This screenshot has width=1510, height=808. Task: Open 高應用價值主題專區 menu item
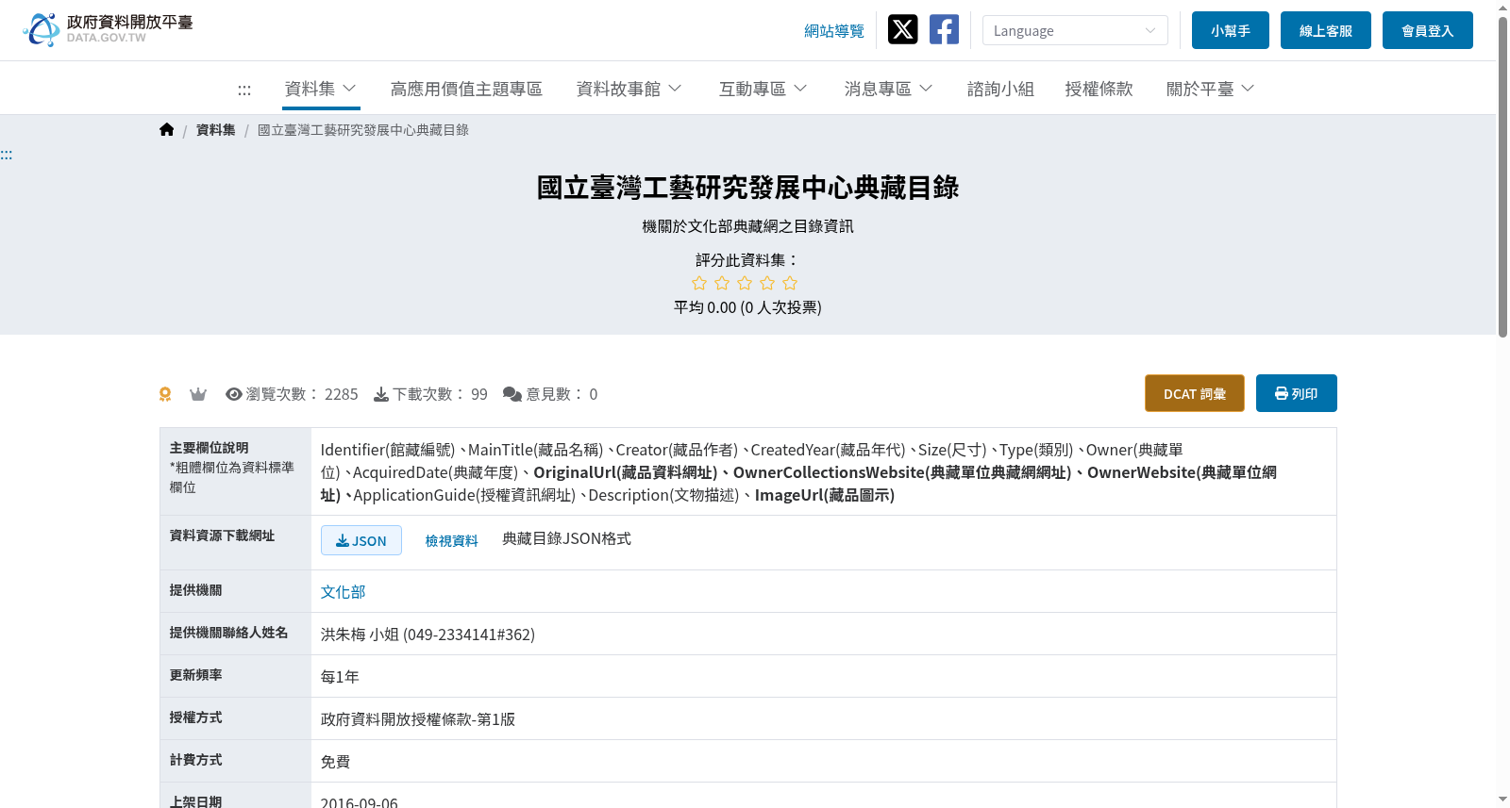click(466, 89)
